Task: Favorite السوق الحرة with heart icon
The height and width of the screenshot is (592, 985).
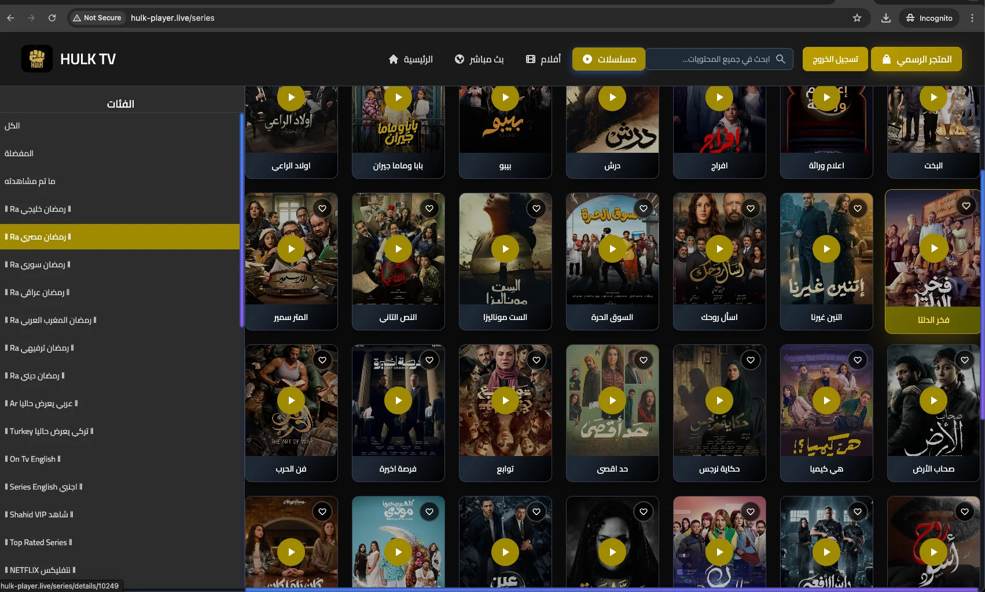Action: [644, 208]
